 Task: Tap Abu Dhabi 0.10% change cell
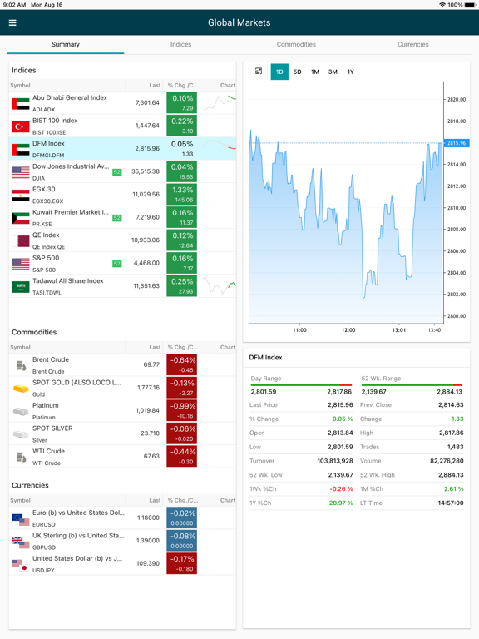pos(181,102)
